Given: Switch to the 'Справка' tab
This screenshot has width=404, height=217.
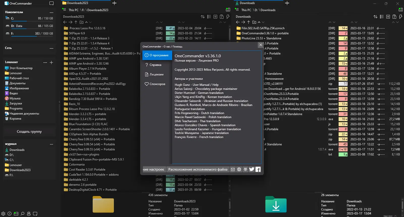Looking at the screenshot, I should [157, 65].
